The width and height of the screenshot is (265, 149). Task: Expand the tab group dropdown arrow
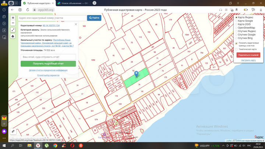16,3
